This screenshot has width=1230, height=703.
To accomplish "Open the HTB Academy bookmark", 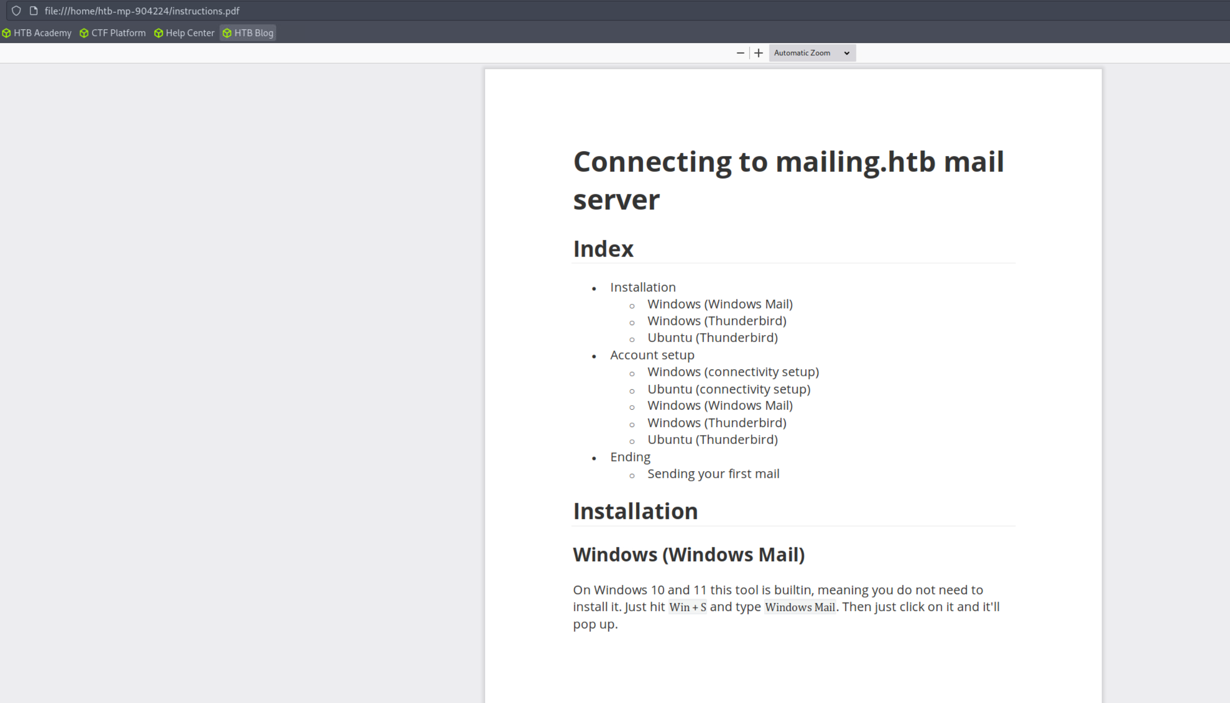I will coord(37,33).
